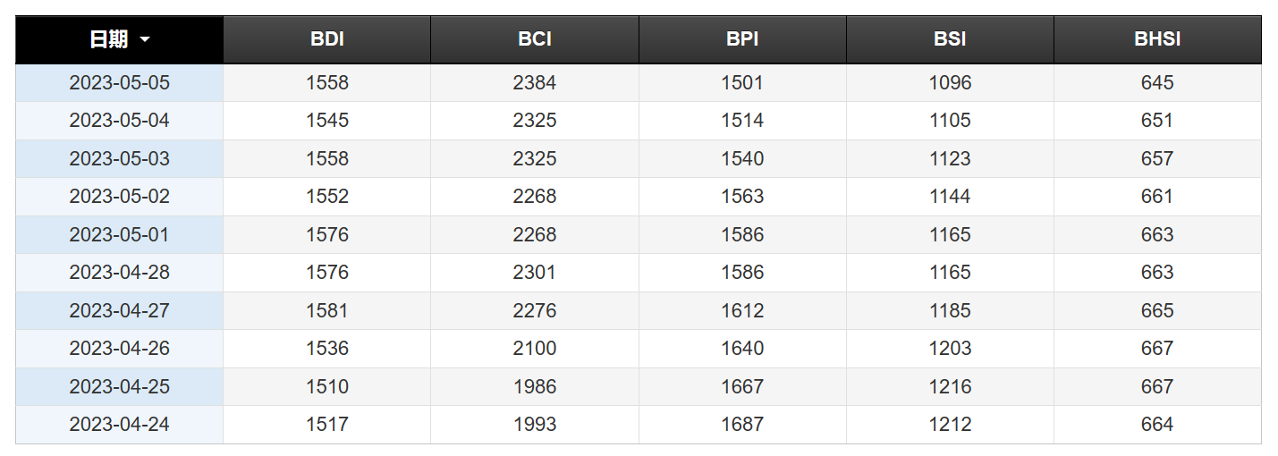Select the 2023-05-01 date cell

click(119, 235)
